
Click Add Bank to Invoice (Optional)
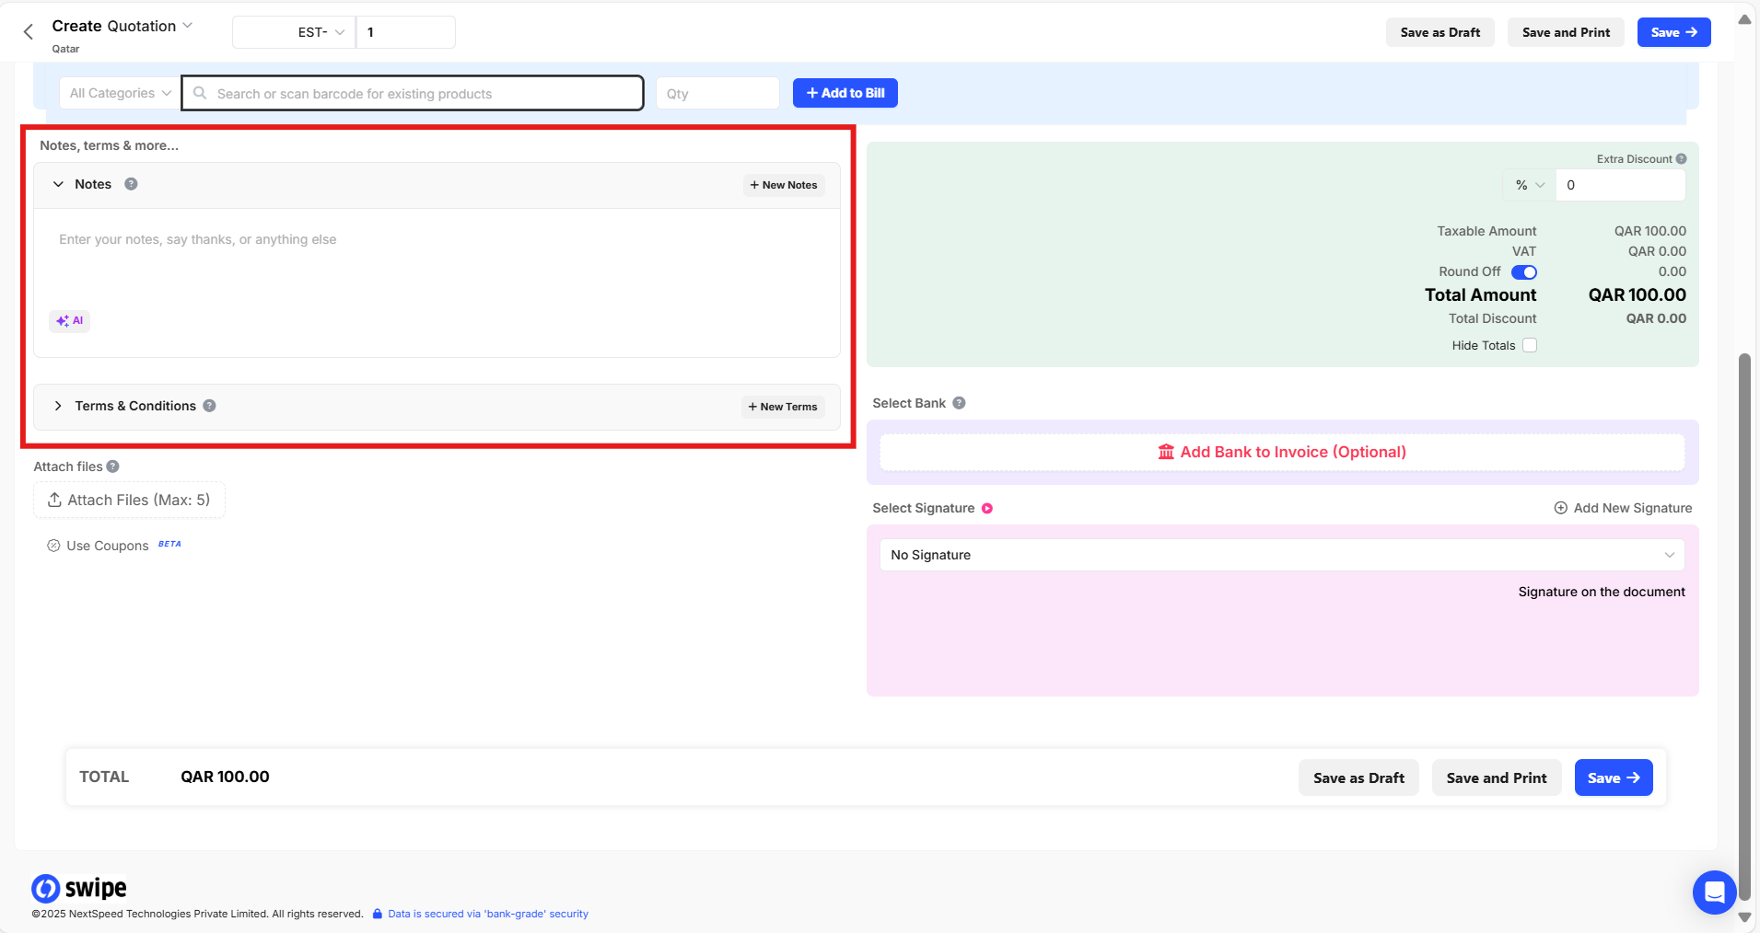(1282, 452)
